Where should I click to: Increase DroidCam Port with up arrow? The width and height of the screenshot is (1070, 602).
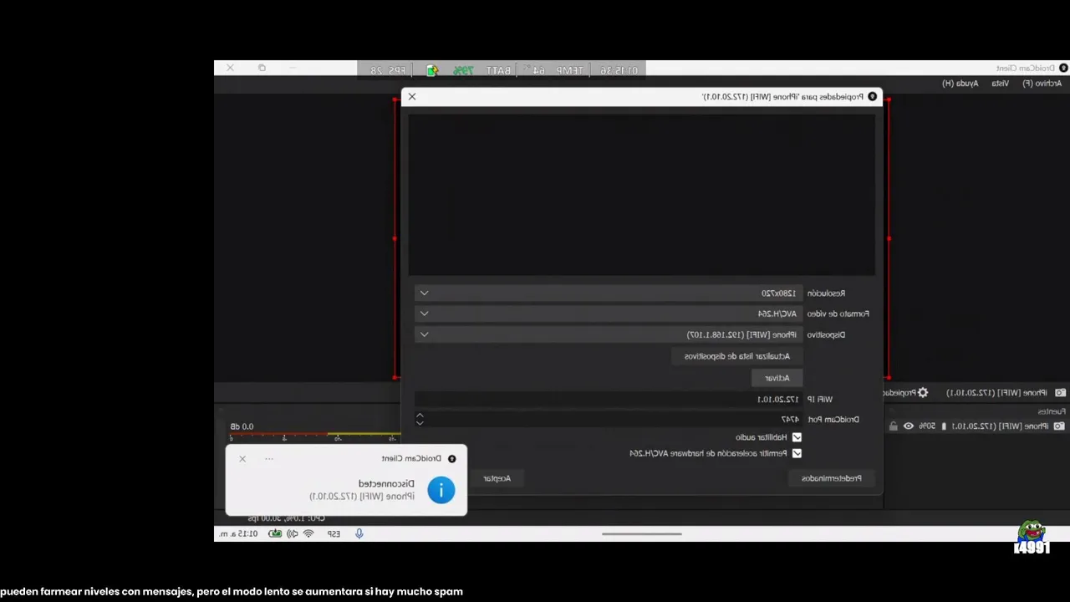pyautogui.click(x=420, y=415)
